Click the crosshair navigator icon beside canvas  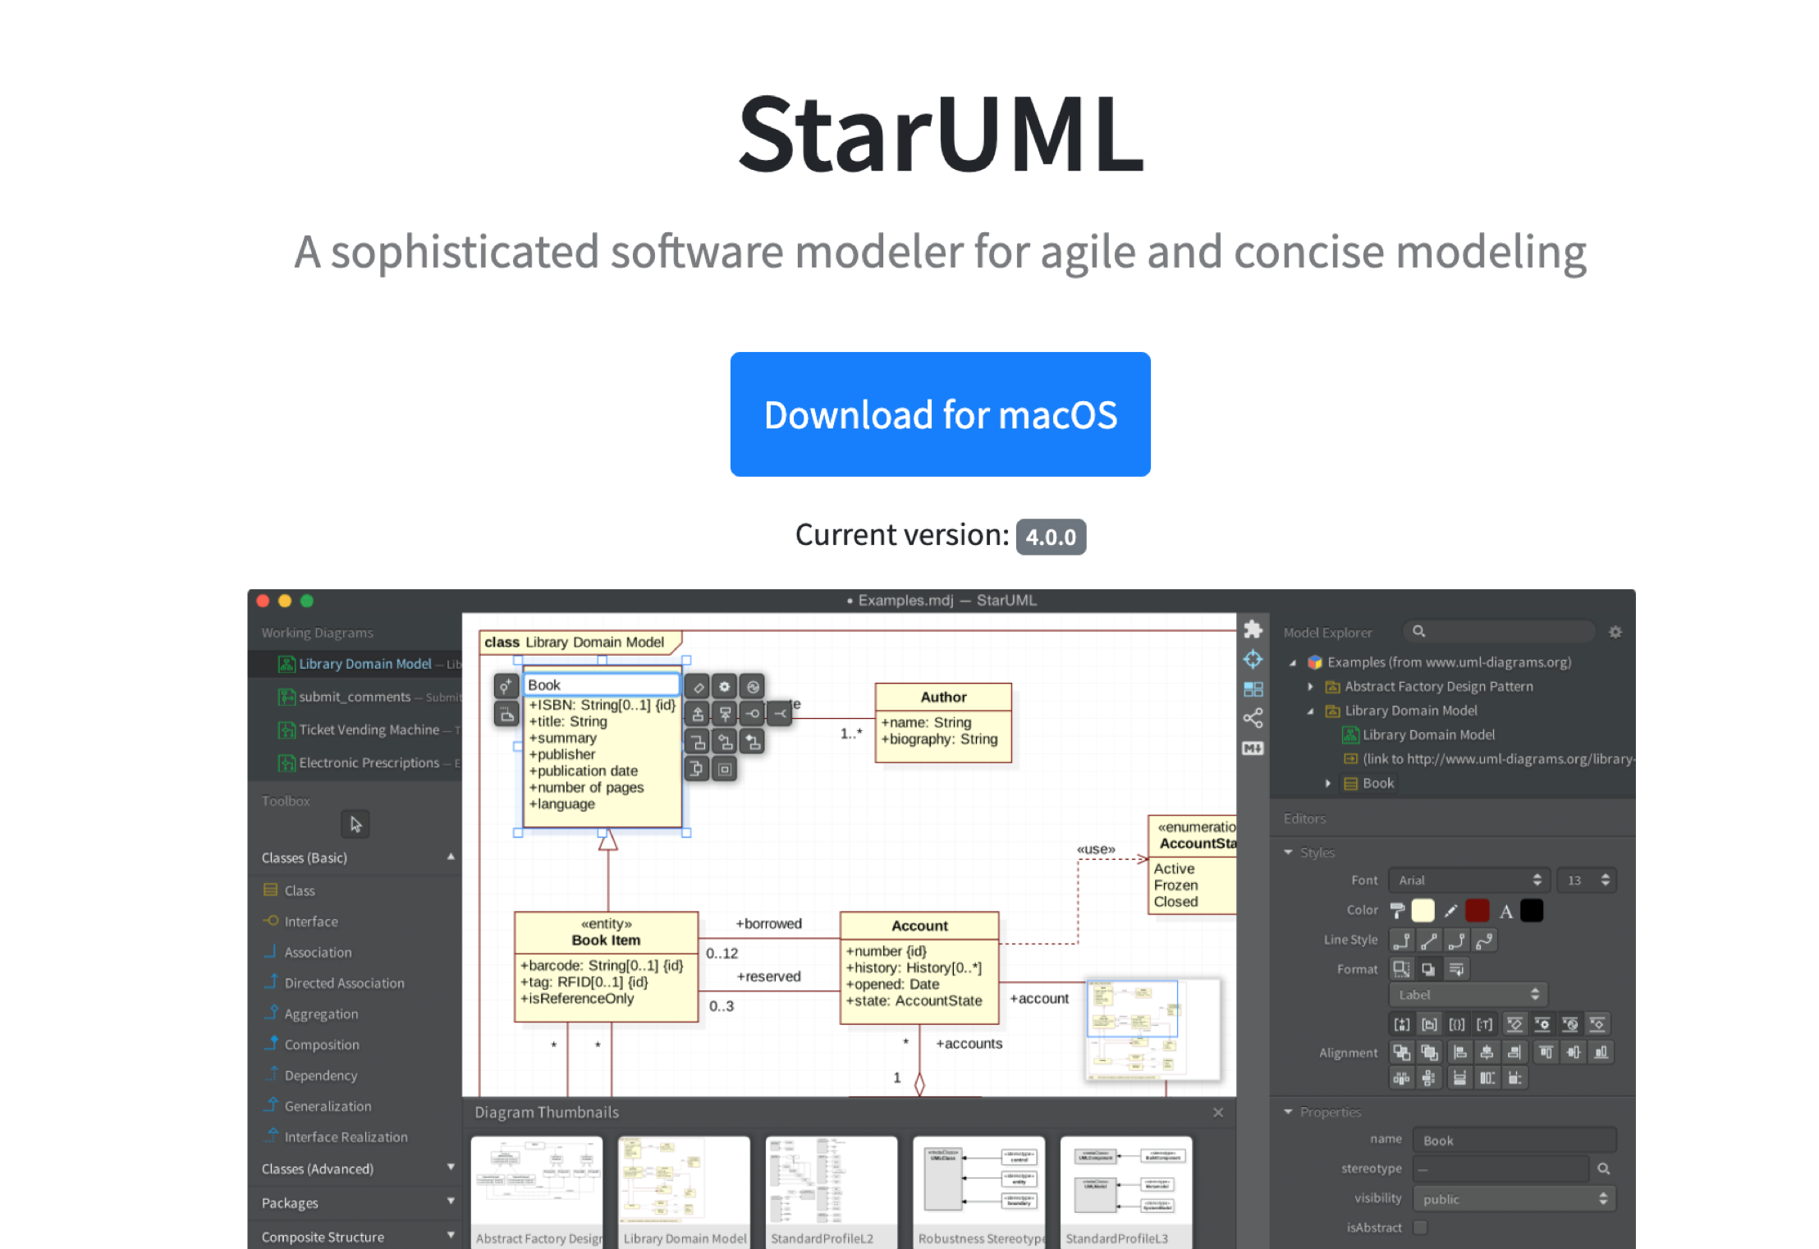1253,659
